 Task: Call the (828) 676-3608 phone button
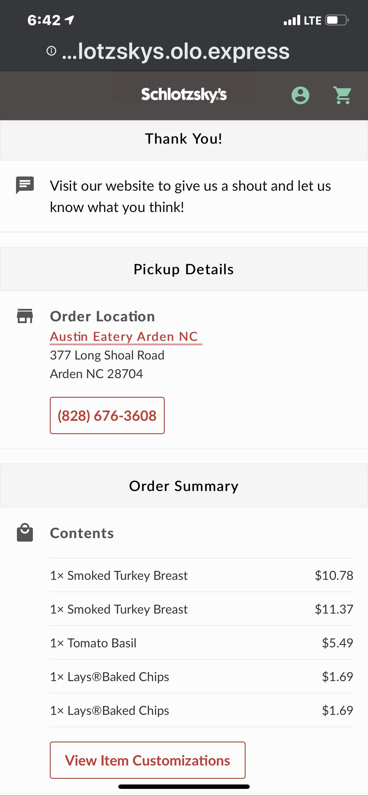coord(107,415)
